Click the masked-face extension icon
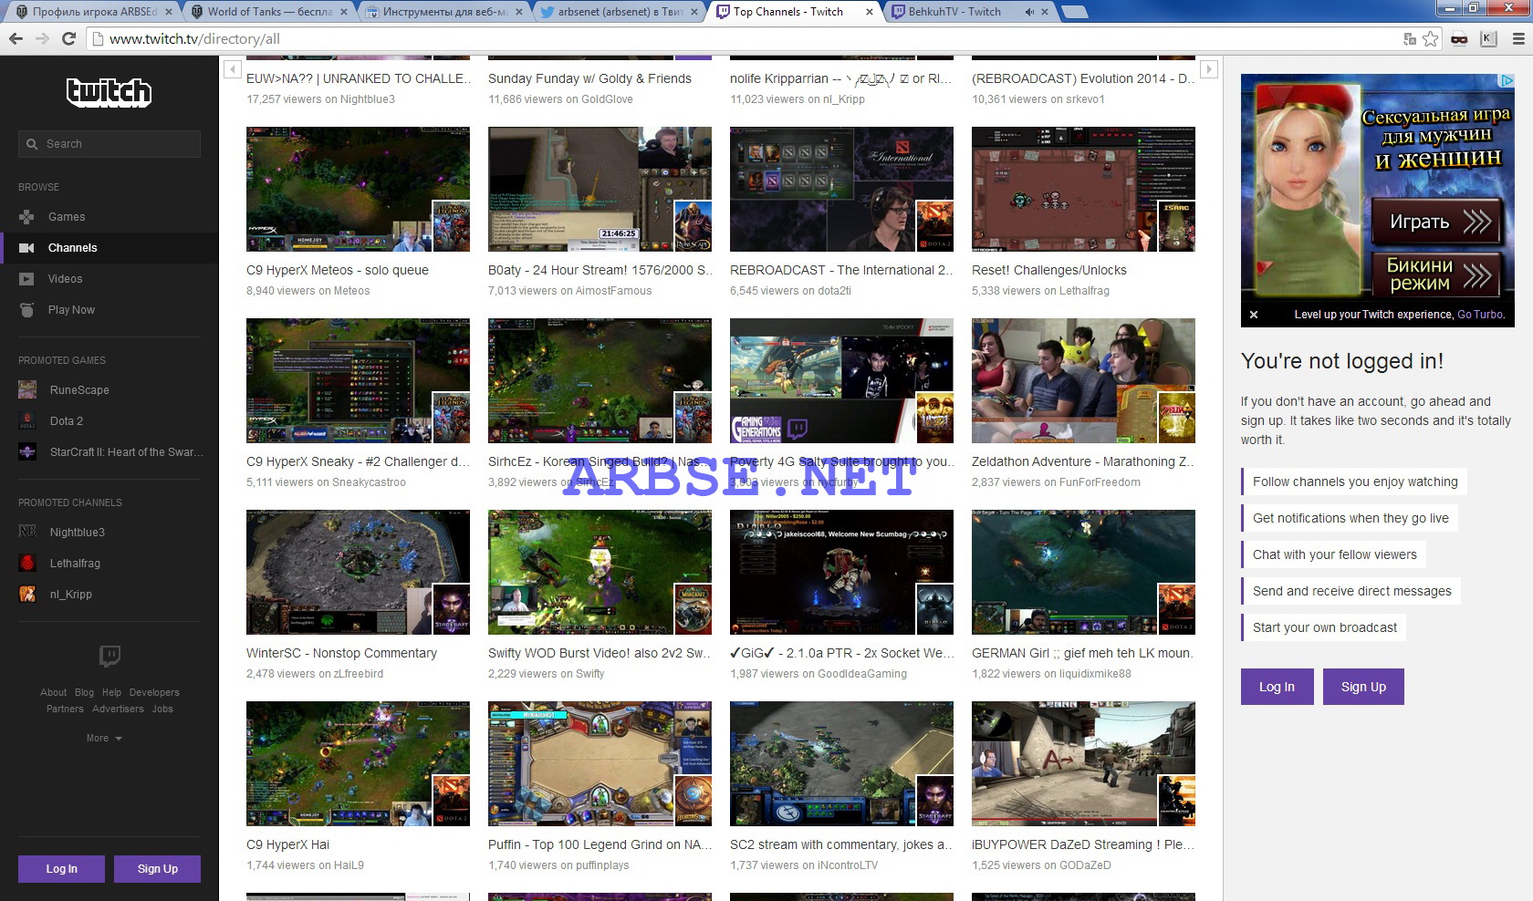Screen dimensions: 1533x901 [x=1459, y=38]
